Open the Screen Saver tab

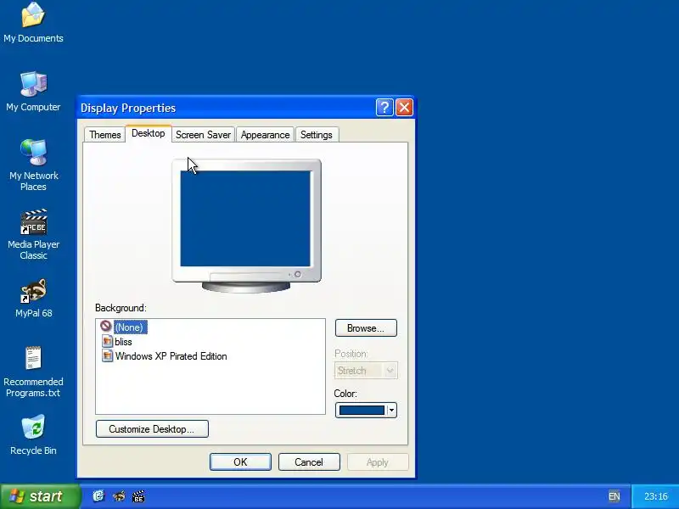point(203,135)
